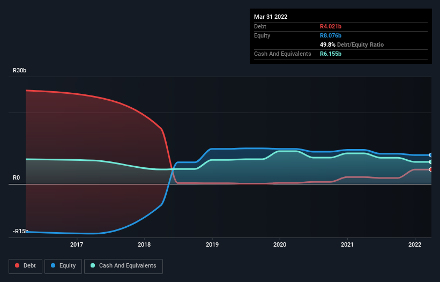440x282 pixels.
Task: Click the R0 y-axis label
Action: click(16, 177)
